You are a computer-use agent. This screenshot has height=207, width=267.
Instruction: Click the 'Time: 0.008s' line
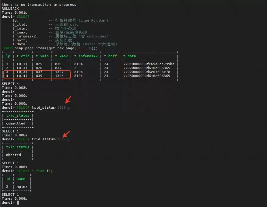15,88
